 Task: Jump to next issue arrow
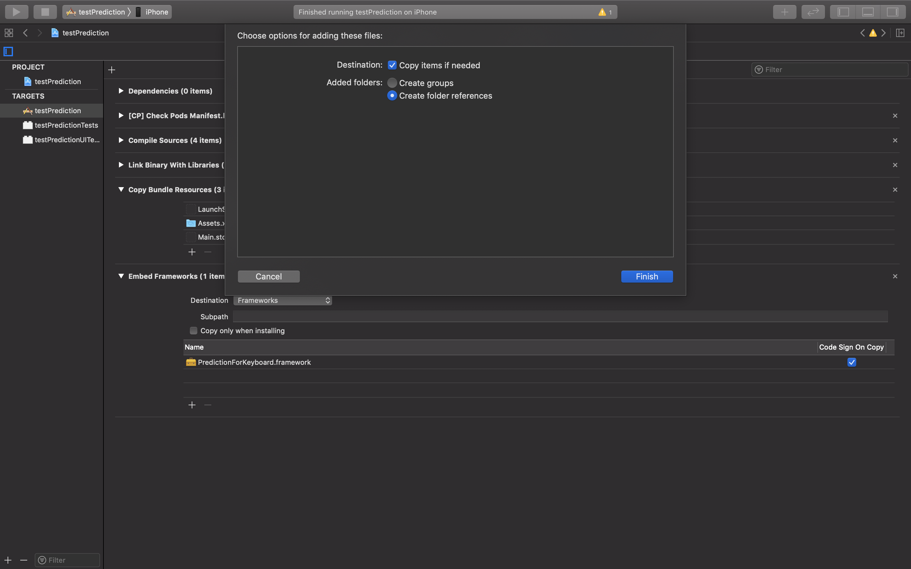click(883, 33)
